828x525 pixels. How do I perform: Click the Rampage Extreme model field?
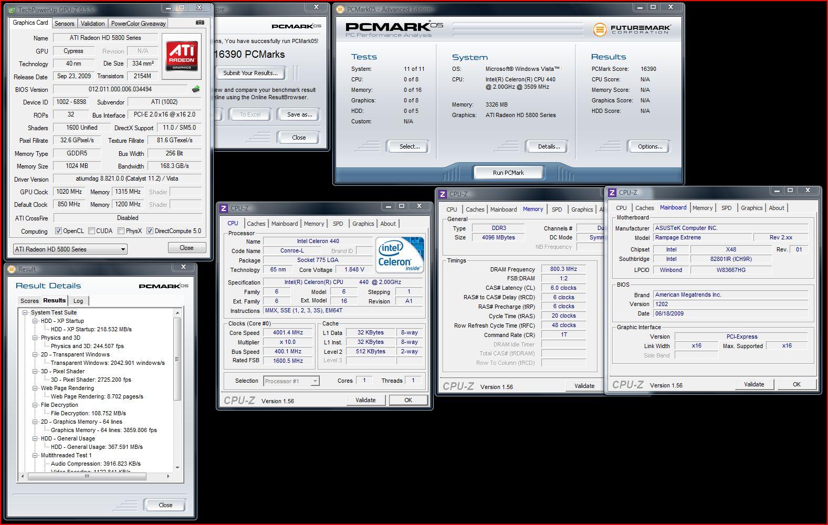pos(701,238)
